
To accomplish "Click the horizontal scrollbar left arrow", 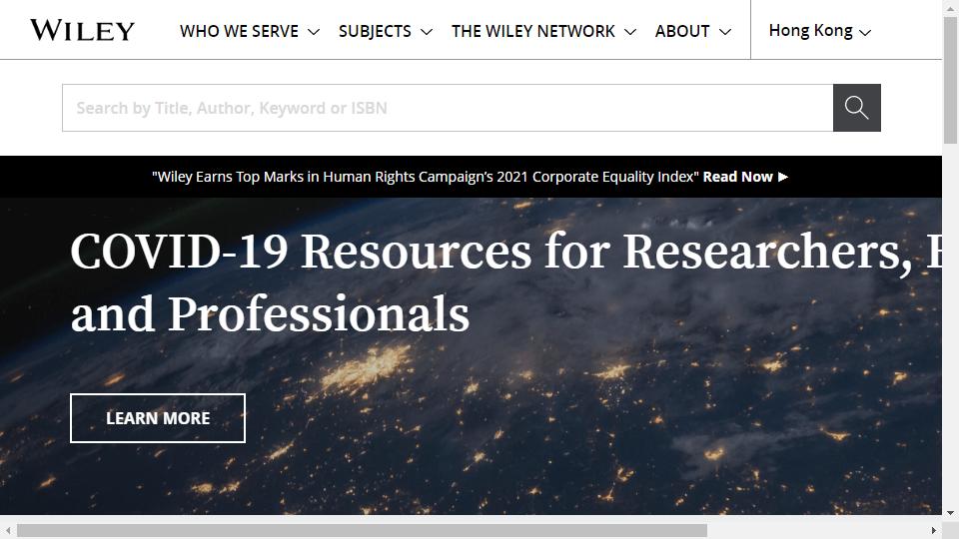I will (8, 530).
